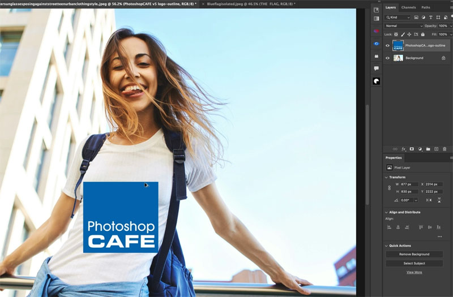The width and height of the screenshot is (453, 297).
Task: Collapse the Transform section
Action: (x=386, y=177)
